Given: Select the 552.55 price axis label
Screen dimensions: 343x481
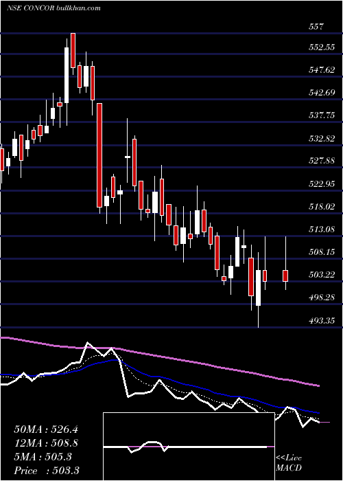Looking at the screenshot, I should coord(322,47).
